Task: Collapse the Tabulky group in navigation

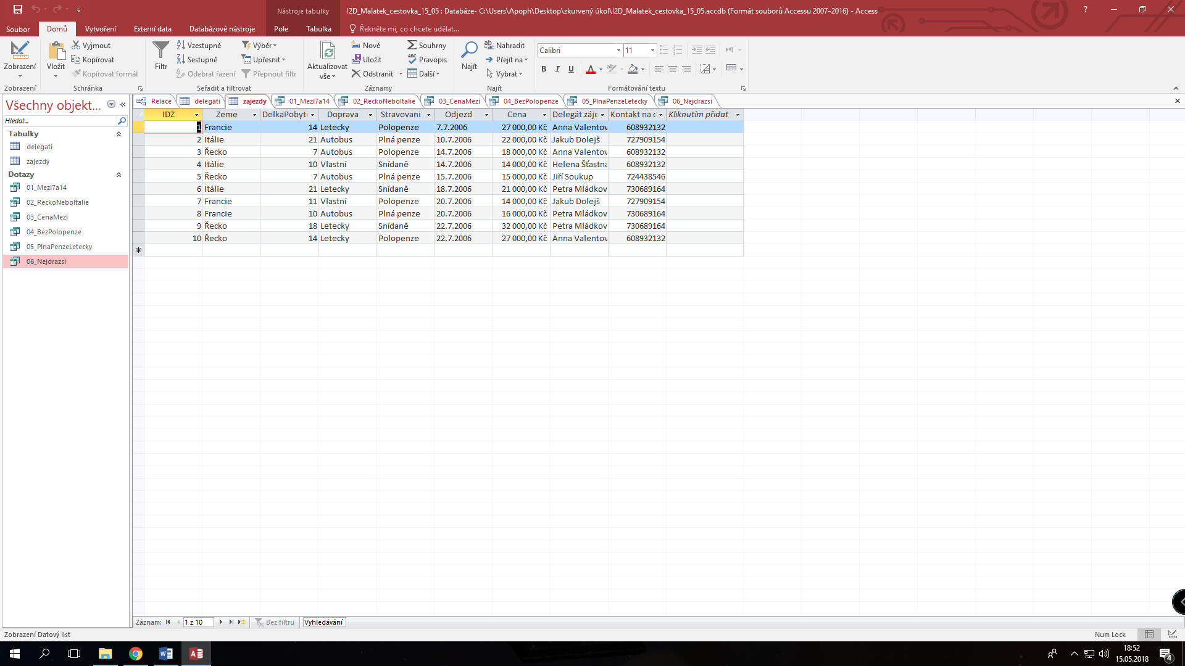Action: tap(118, 134)
